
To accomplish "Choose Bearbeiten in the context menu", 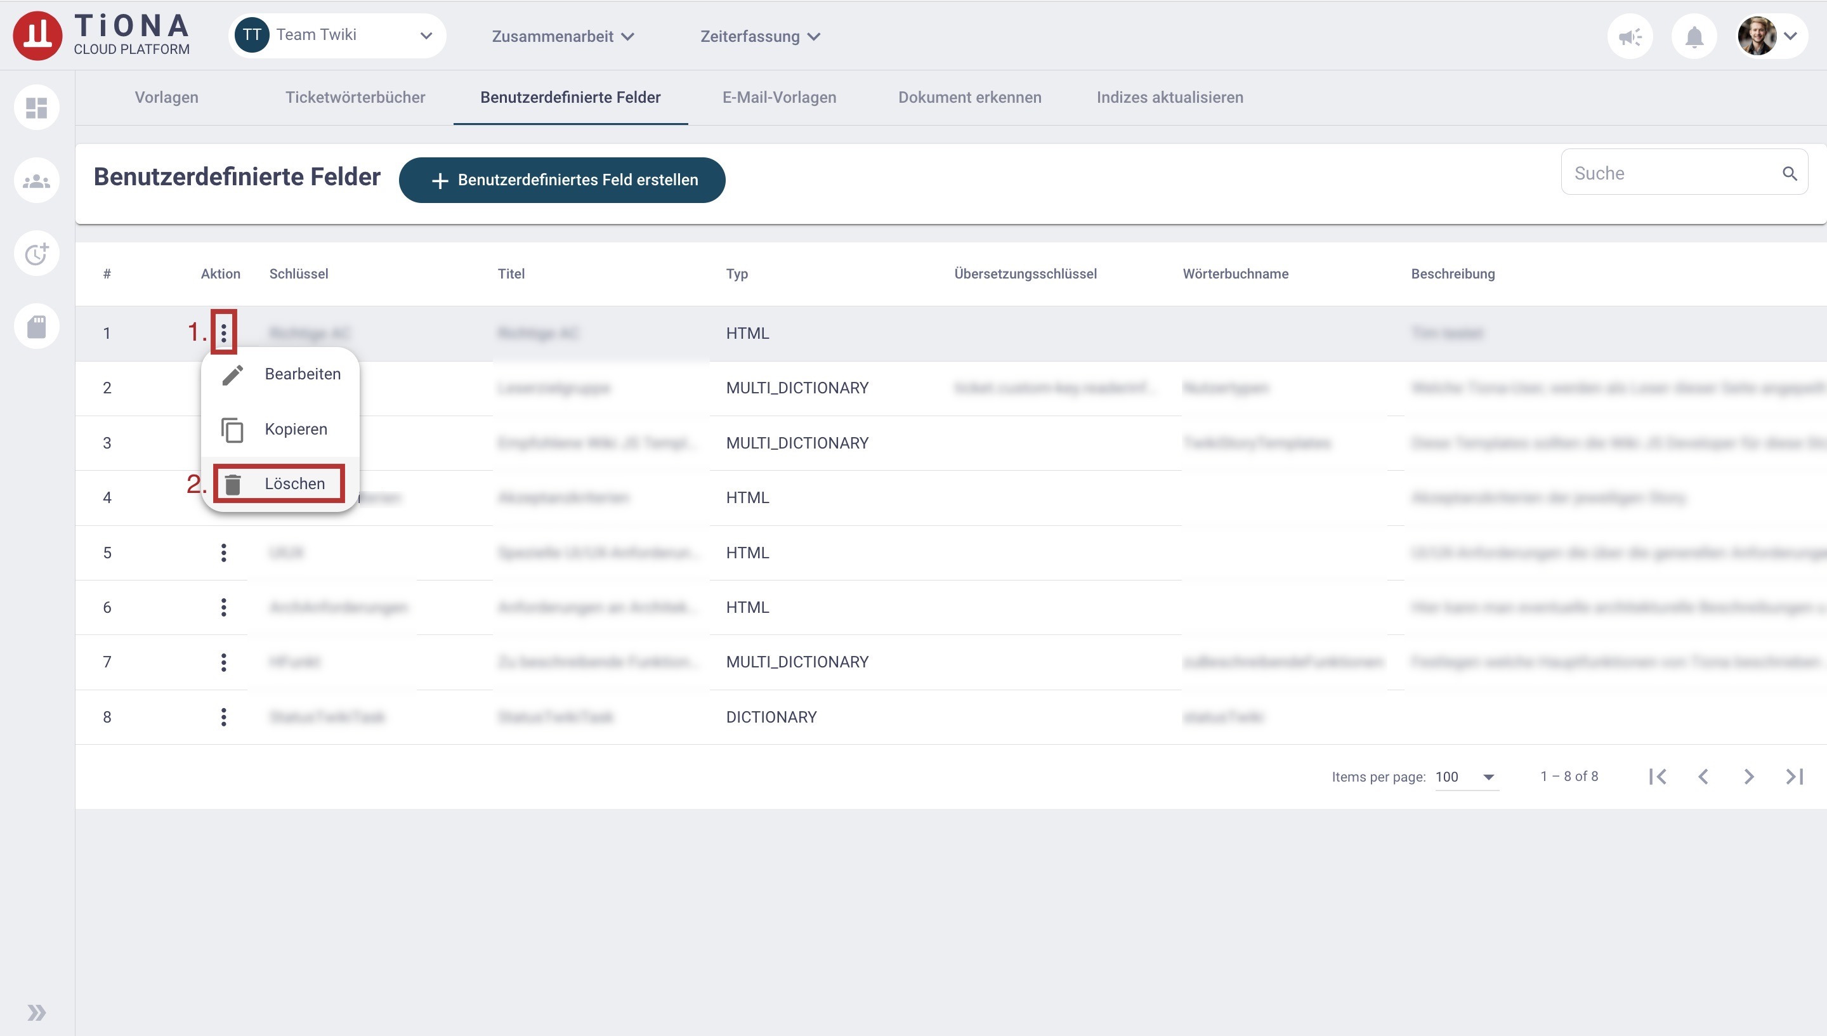I will [281, 374].
